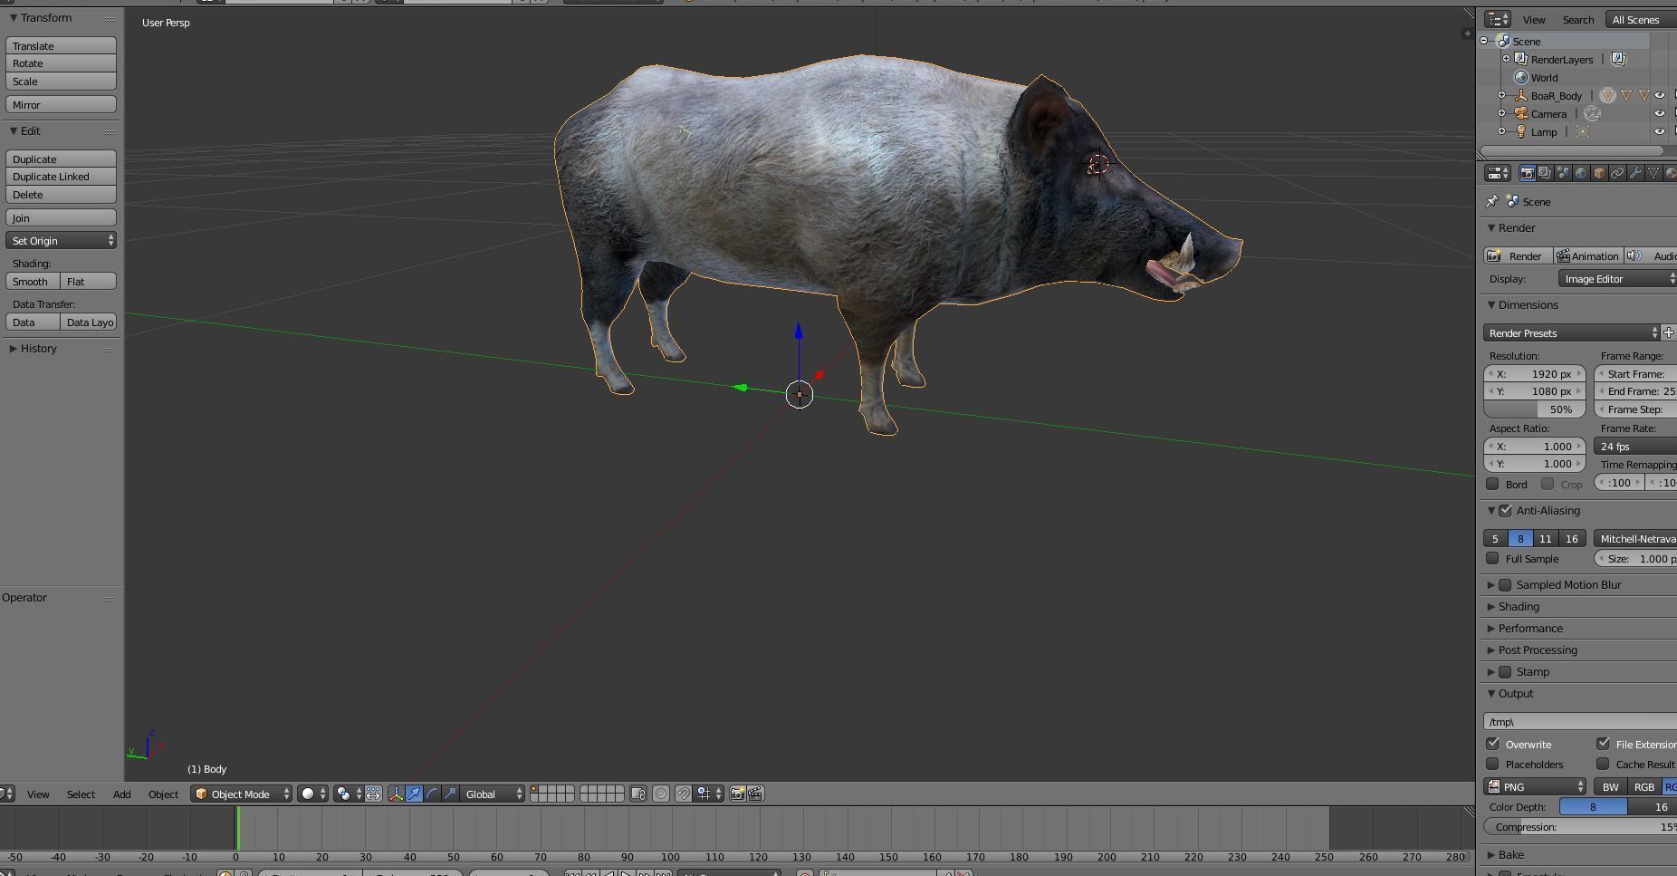Open the Select menu in the 3D header
Viewport: 1677px width, 876px height.
point(81,794)
